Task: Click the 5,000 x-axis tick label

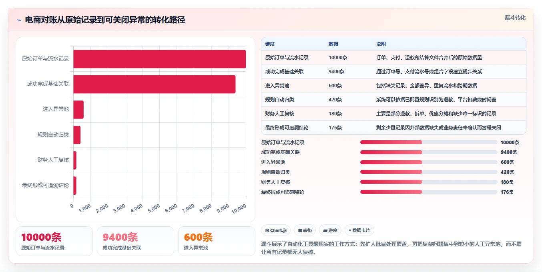Action: (x=154, y=209)
